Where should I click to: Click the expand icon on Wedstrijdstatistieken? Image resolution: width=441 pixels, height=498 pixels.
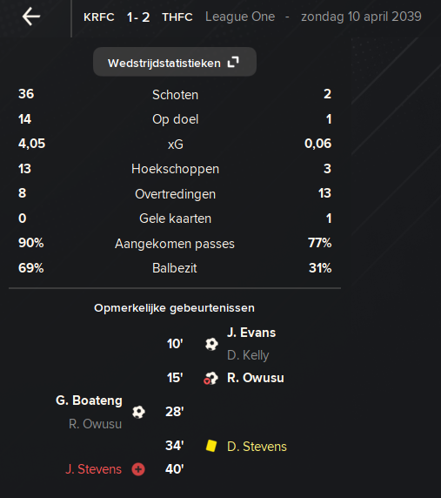(233, 63)
